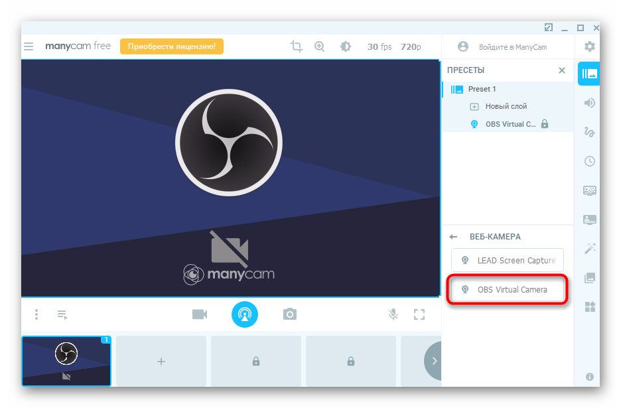621x408 pixels.
Task: Change the 30 fps frame rate setting
Action: tap(379, 46)
